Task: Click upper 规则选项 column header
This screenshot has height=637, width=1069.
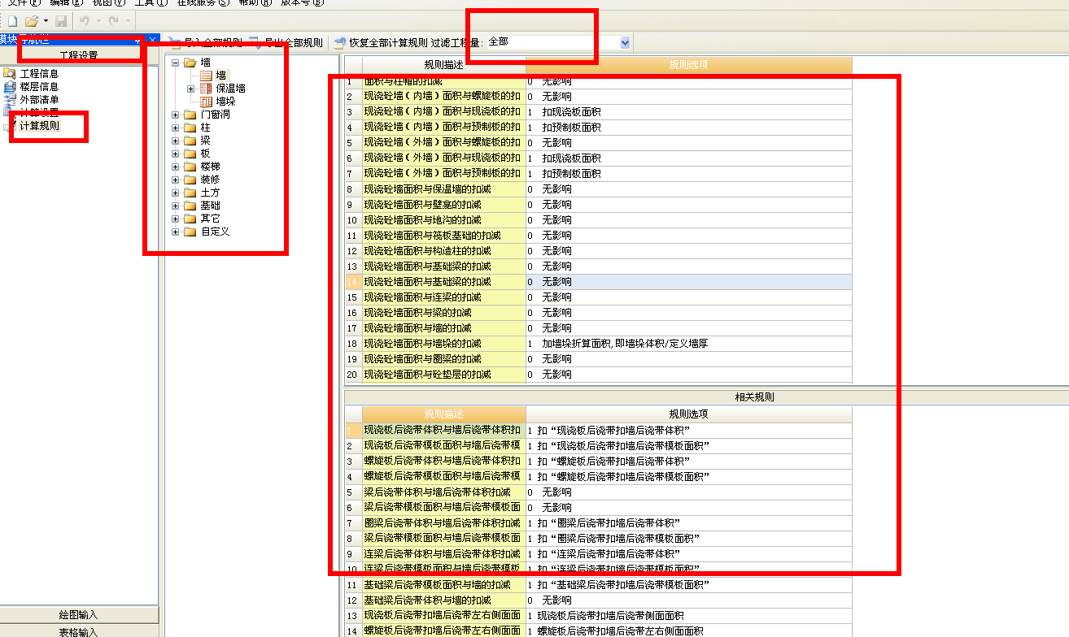Action: (689, 64)
